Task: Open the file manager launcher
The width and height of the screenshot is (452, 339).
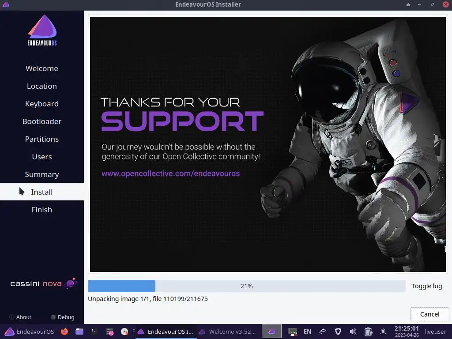Action: coord(79,331)
